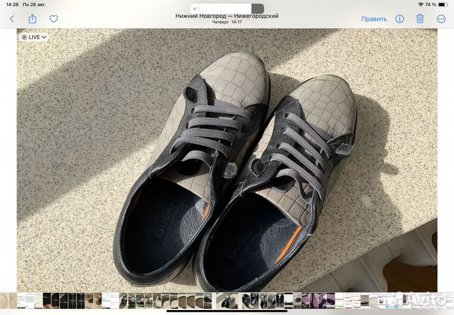This screenshot has height=315, width=454.
Task: Go back using the left chevron
Action: click(11, 19)
